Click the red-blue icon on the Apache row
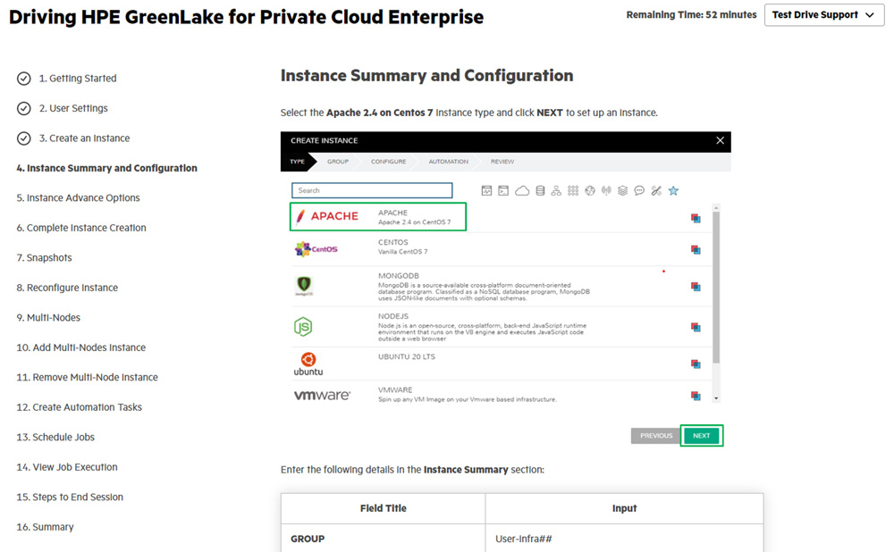 point(696,218)
